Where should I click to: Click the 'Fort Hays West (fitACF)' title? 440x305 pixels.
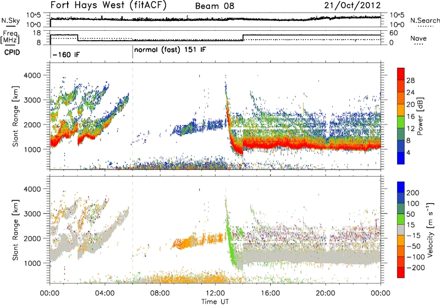click(108, 6)
